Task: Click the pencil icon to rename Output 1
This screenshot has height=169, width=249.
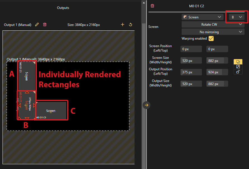Action: (37, 25)
